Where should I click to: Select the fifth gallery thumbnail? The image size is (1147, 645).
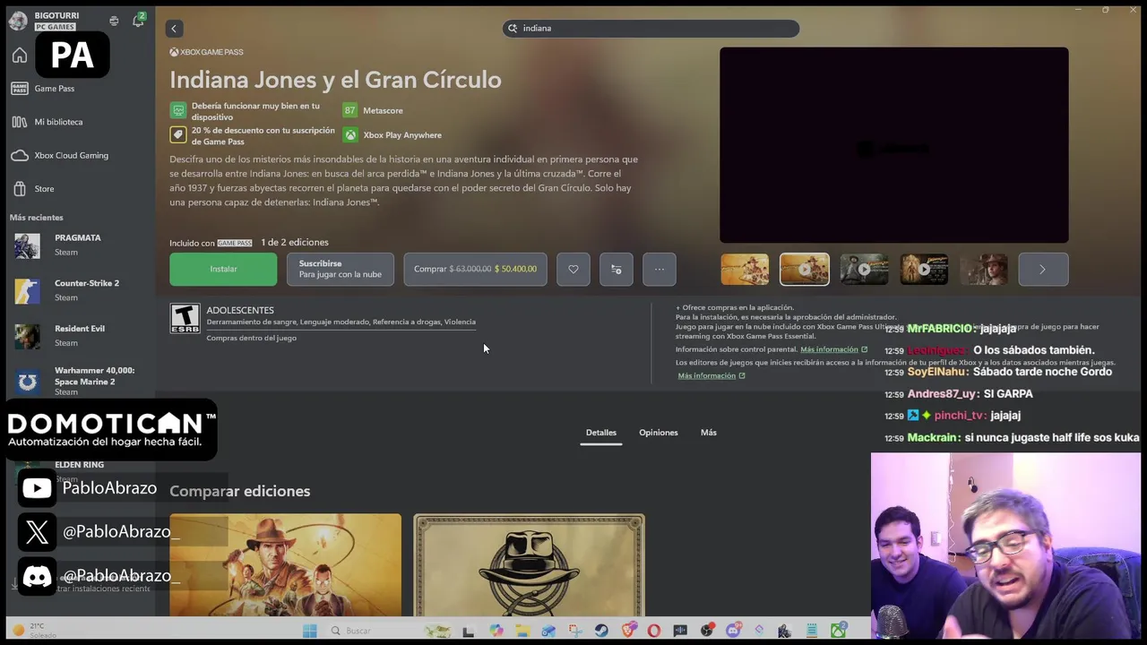click(984, 270)
